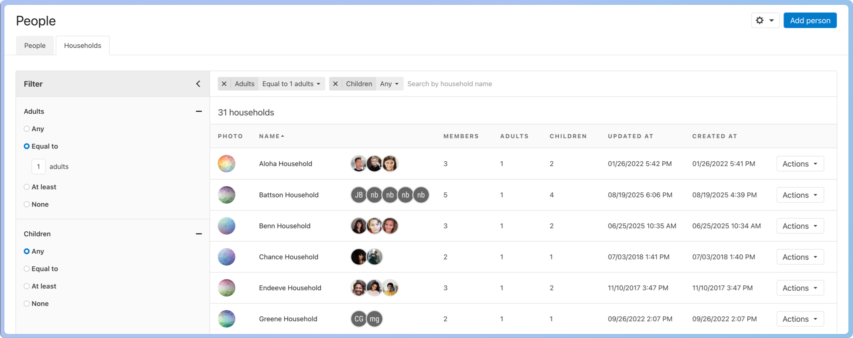This screenshot has width=853, height=338.
Task: Select 'None' under Children filter
Action: pyautogui.click(x=27, y=304)
